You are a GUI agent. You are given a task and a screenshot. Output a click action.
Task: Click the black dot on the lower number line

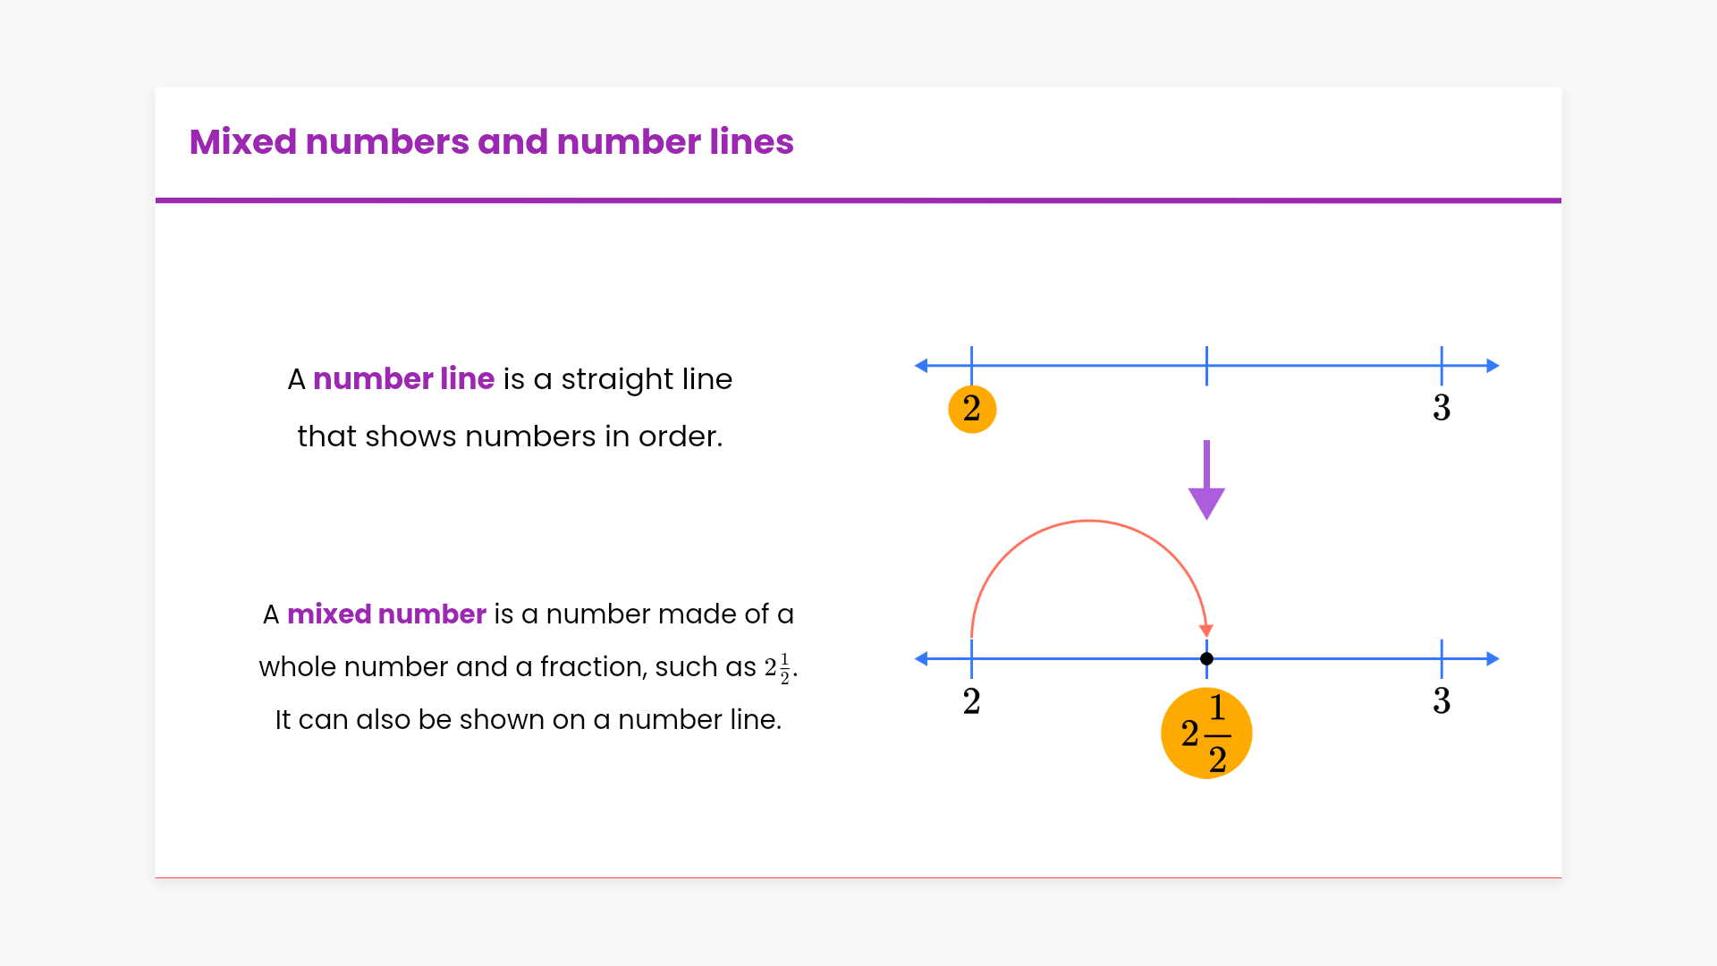1206,659
